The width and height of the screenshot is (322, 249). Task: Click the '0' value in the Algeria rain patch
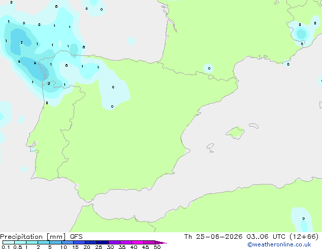click(304, 219)
